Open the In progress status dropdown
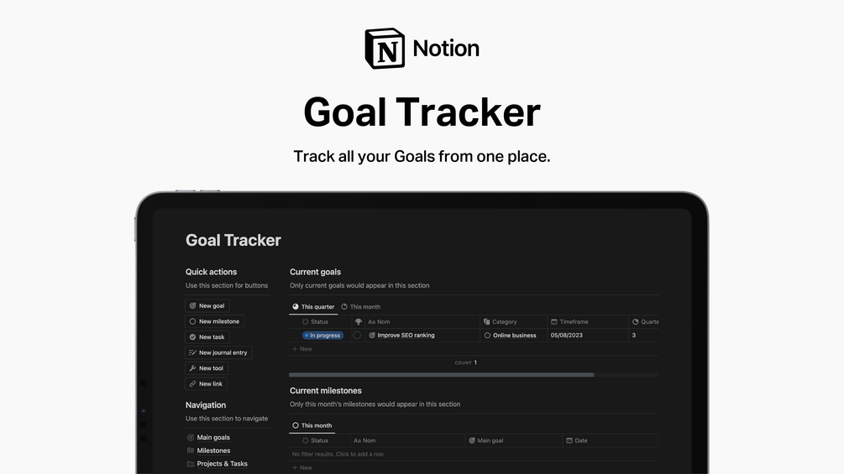Viewport: 844px width, 474px height. pyautogui.click(x=322, y=335)
